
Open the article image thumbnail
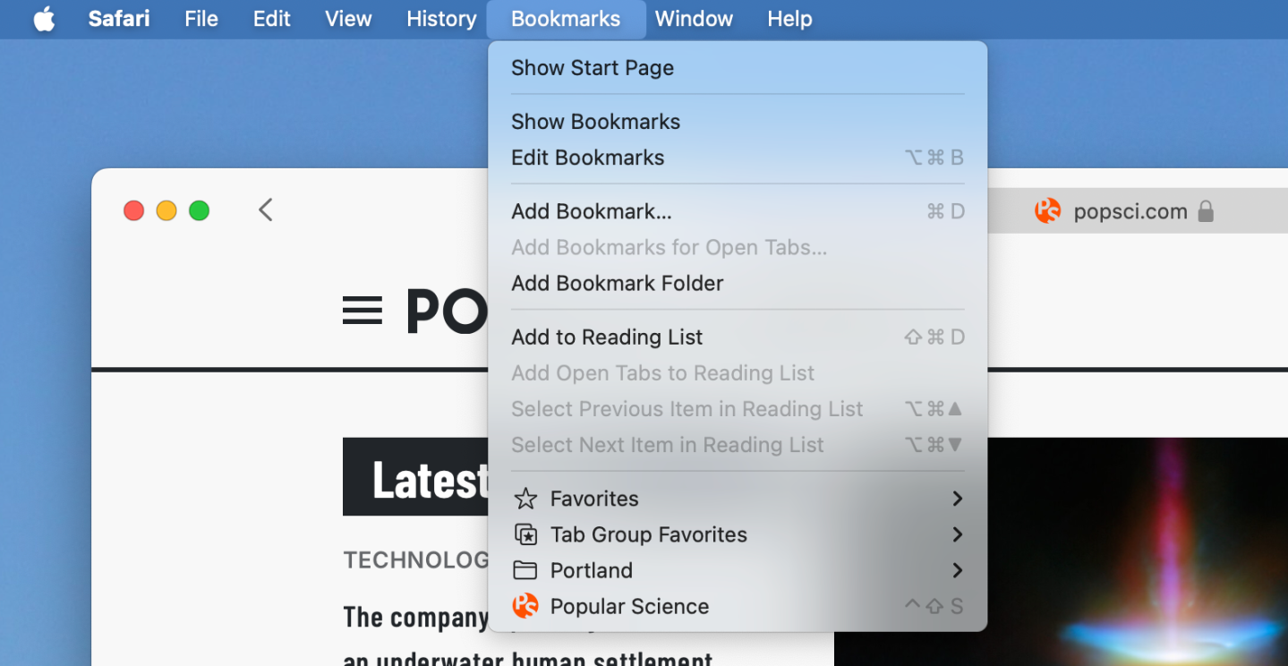click(x=1061, y=551)
